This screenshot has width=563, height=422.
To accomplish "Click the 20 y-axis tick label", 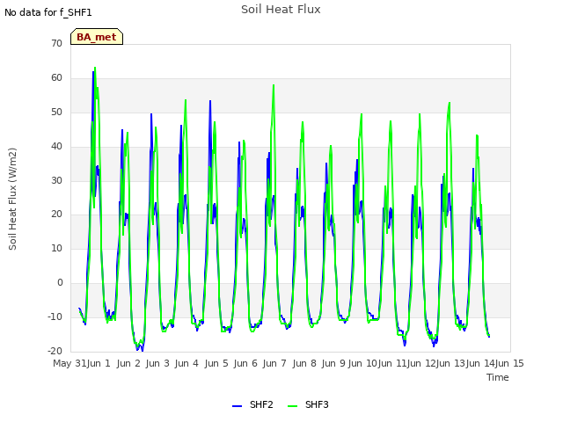I will tap(56, 215).
